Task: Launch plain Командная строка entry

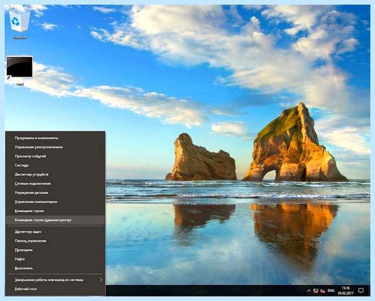Action: (x=55, y=211)
